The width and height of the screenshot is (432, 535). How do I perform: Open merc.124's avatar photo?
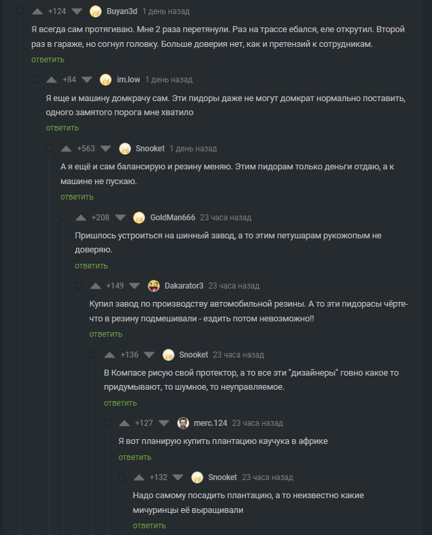coord(183,423)
